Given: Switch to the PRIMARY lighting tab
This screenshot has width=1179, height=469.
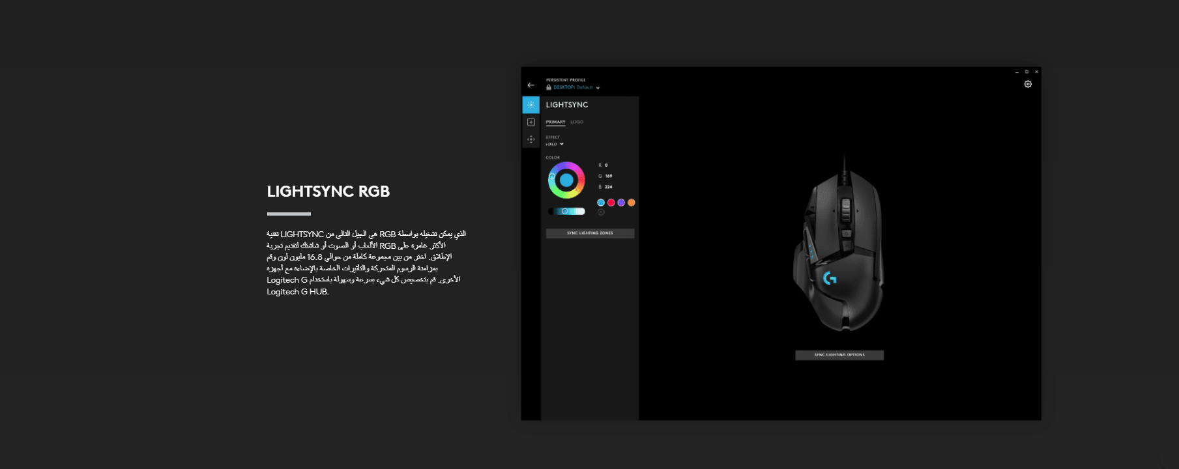Looking at the screenshot, I should point(555,122).
